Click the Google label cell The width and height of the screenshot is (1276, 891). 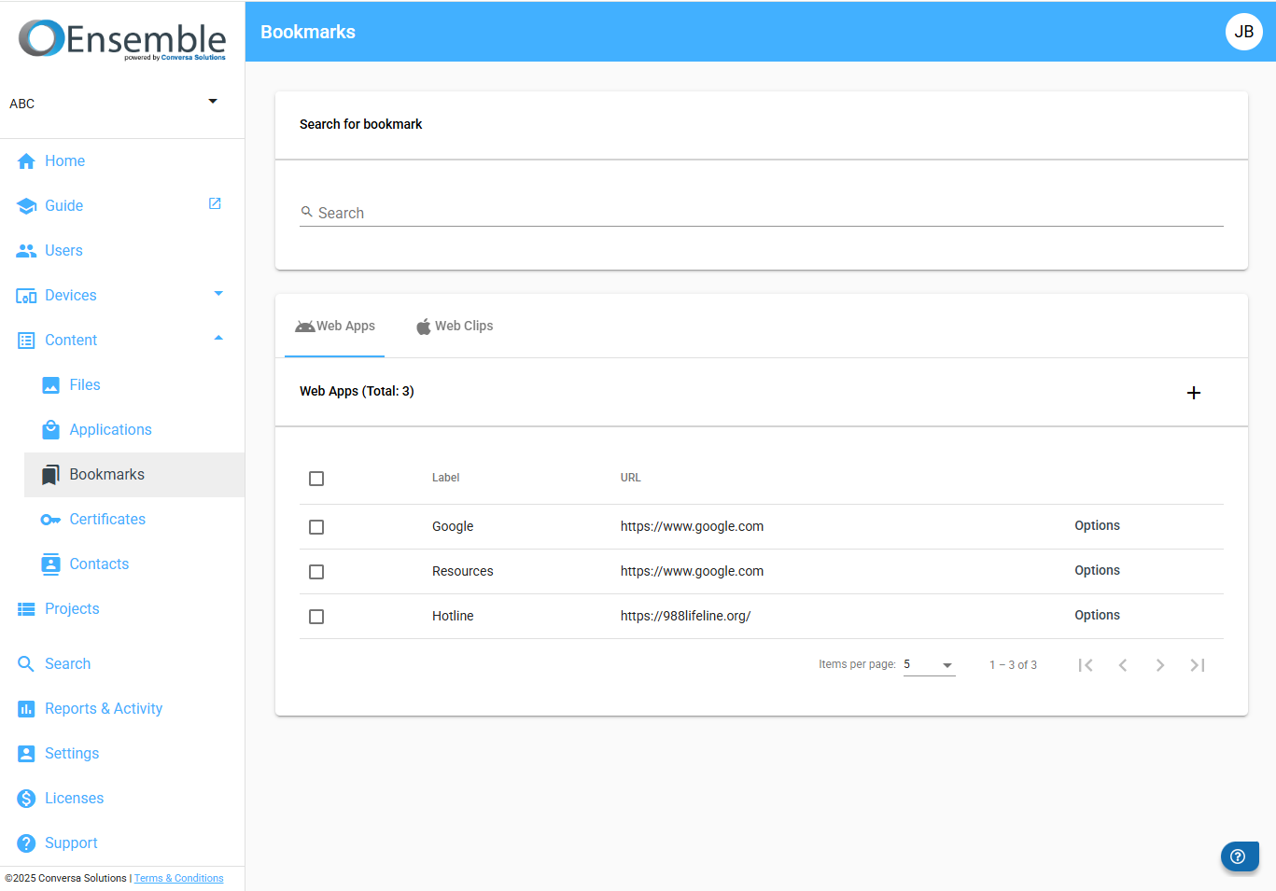[x=453, y=527]
